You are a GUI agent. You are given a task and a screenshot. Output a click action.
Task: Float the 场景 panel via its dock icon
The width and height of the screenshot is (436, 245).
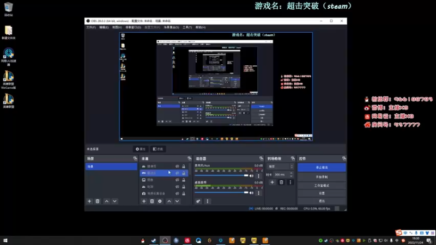135,158
